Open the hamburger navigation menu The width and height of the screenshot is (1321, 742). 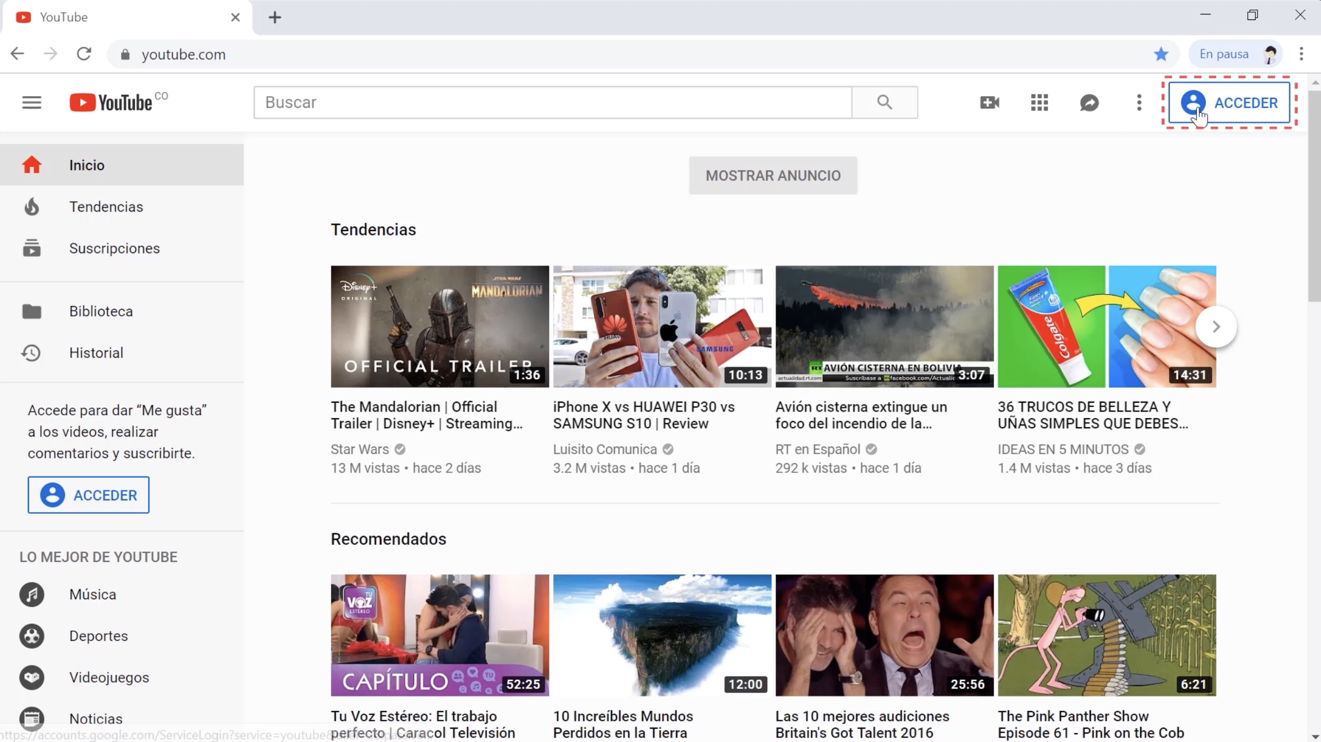pos(32,102)
